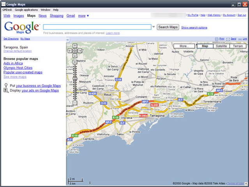Image resolution: width=249 pixels, height=187 pixels.
Task: Open the Google applications menu
Action: pos(26,10)
